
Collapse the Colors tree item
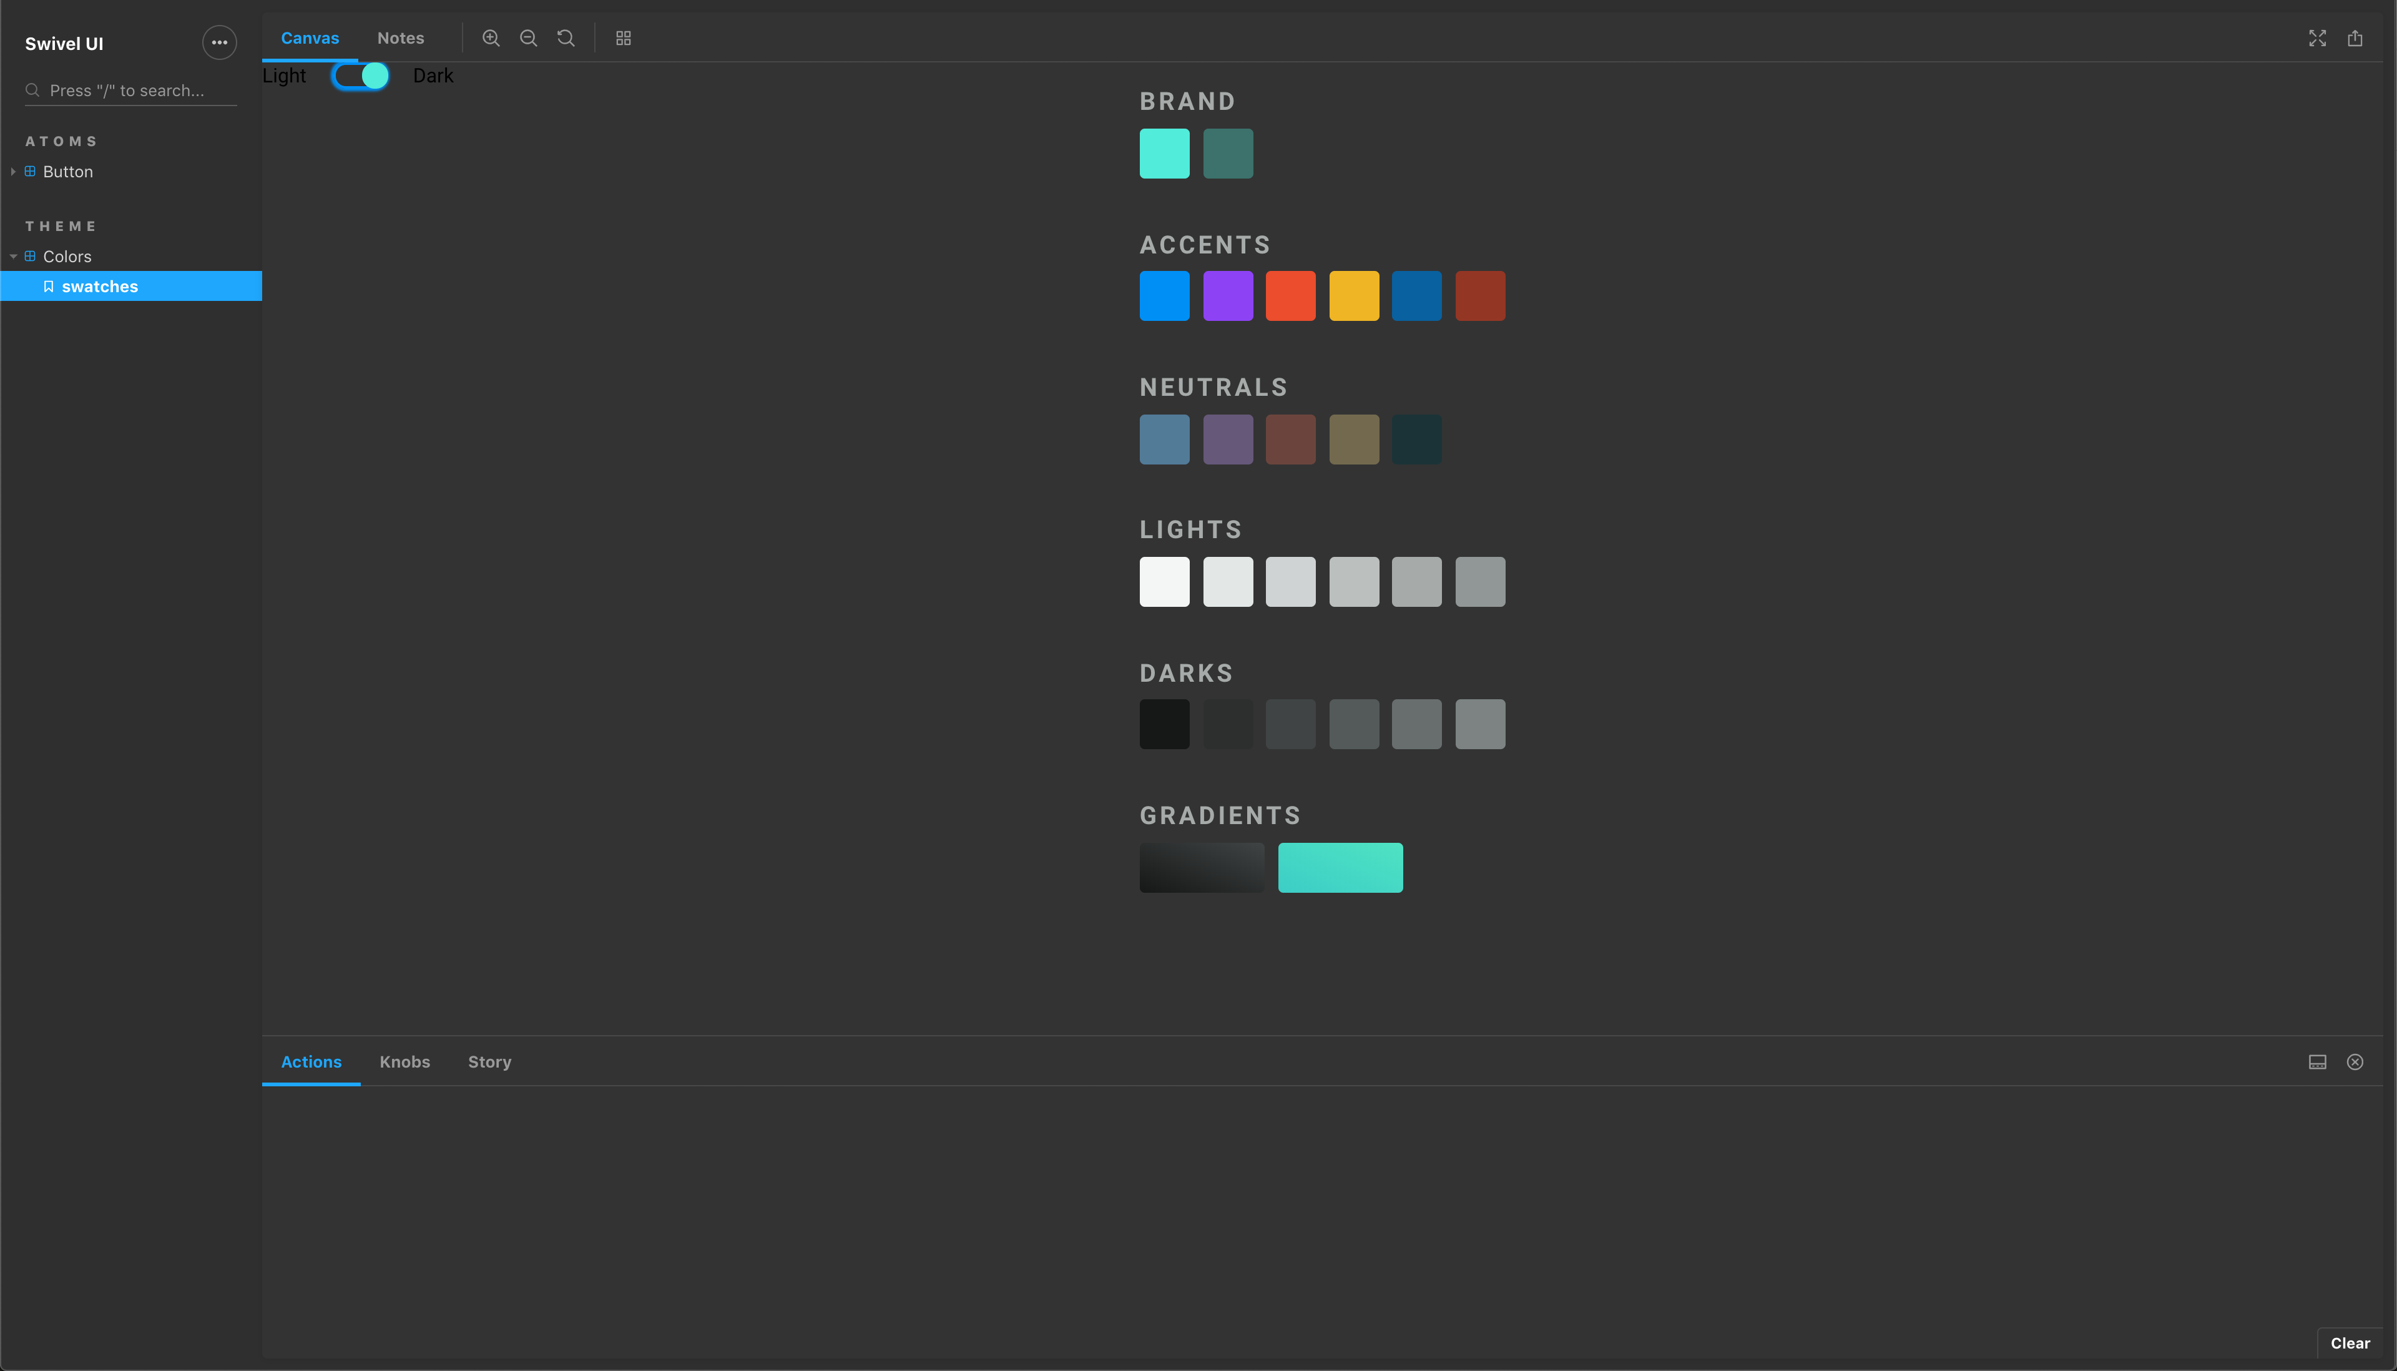[x=13, y=256]
